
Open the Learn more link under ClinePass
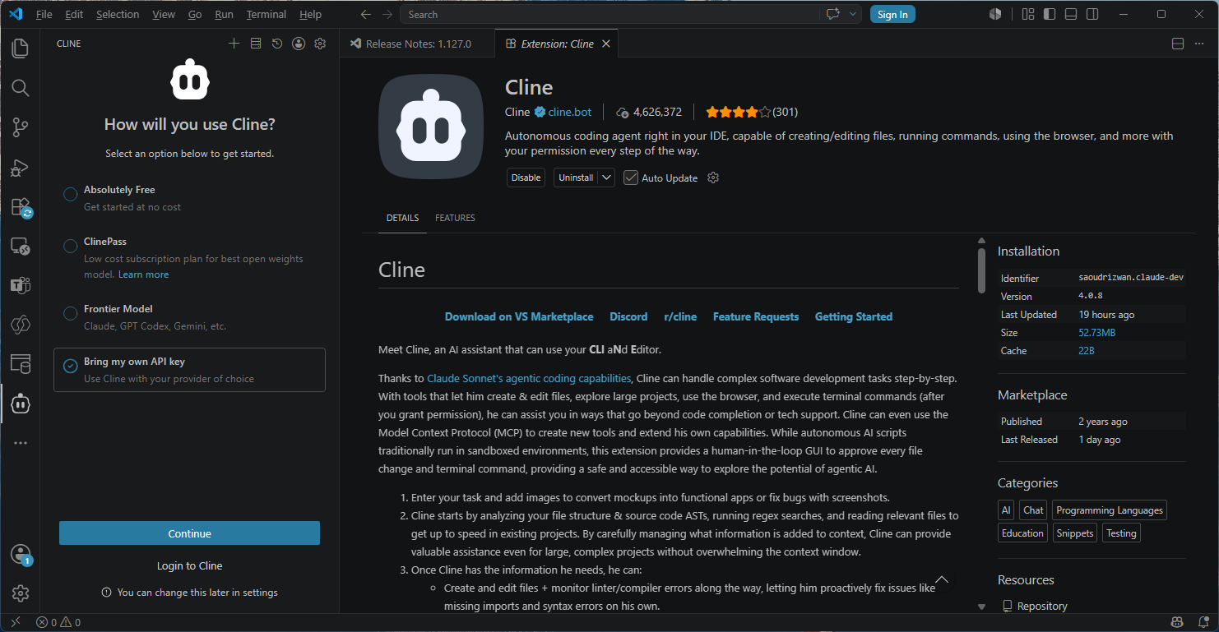pyautogui.click(x=143, y=274)
